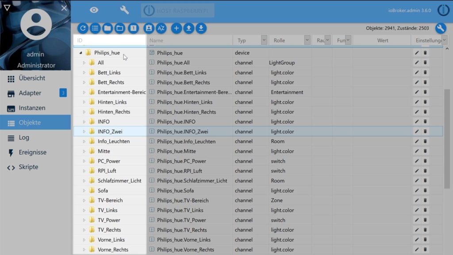Open Instanzen in the sidebar
The height and width of the screenshot is (255, 453).
click(x=35, y=108)
